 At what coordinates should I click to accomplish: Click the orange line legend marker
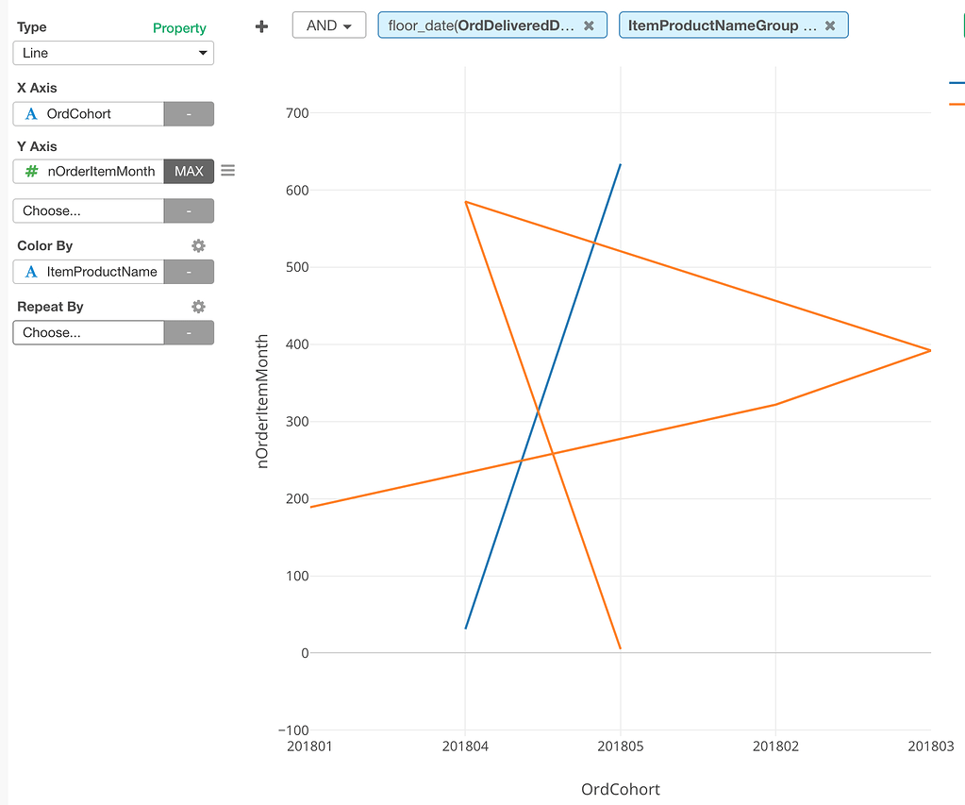[x=957, y=105]
